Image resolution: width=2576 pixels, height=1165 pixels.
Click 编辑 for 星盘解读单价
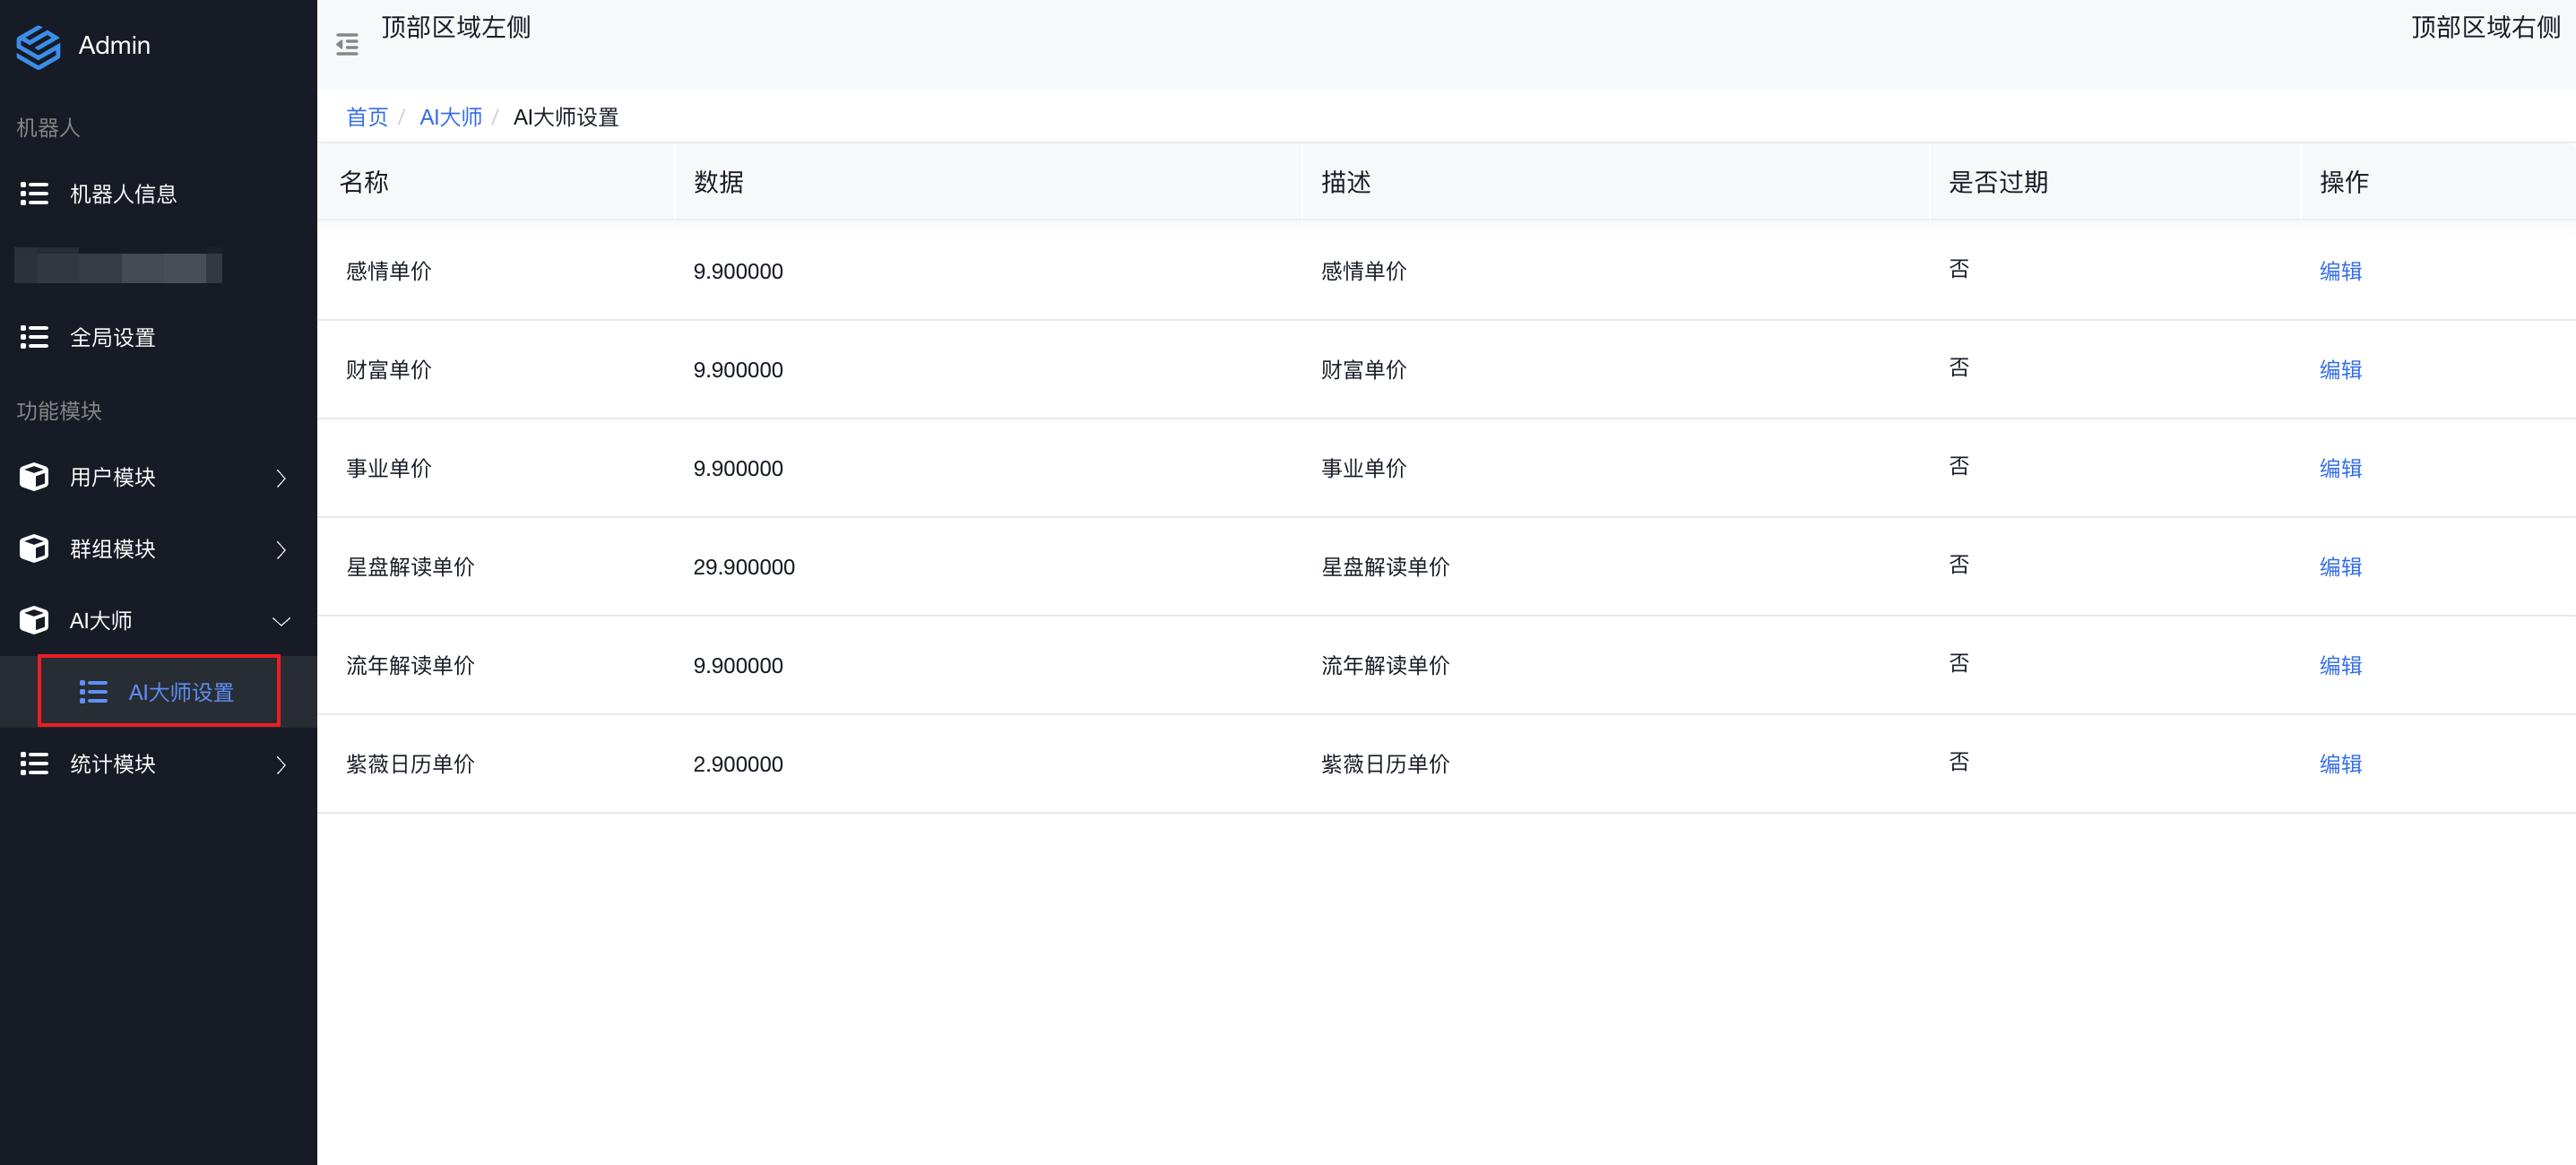tap(2340, 567)
